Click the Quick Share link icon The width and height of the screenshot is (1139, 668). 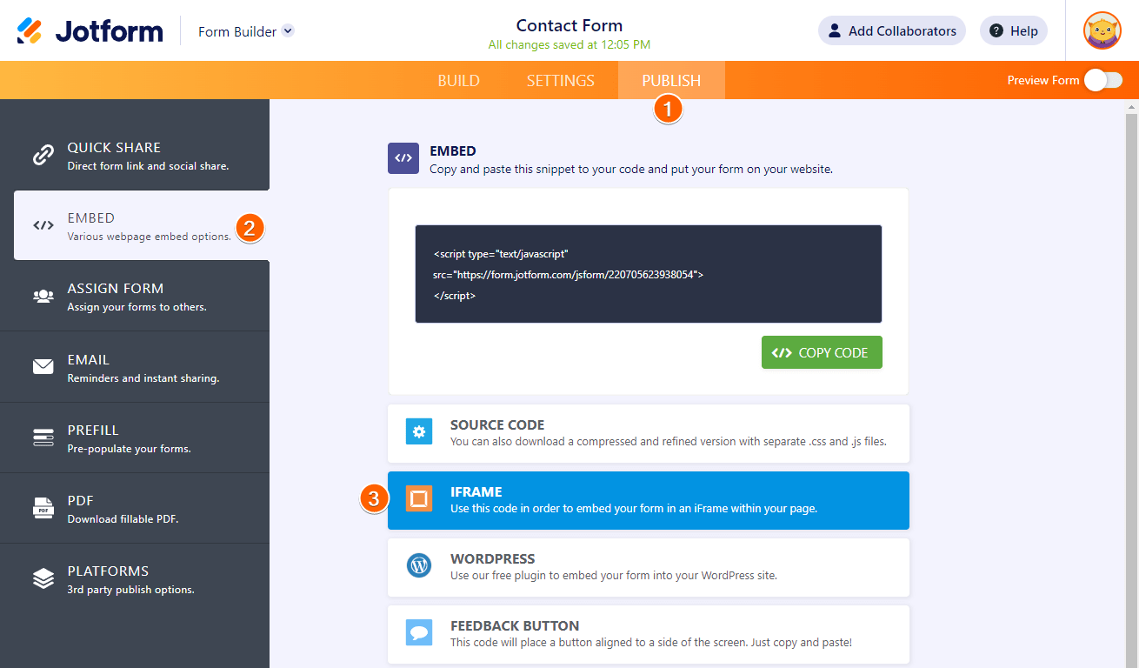coord(43,155)
